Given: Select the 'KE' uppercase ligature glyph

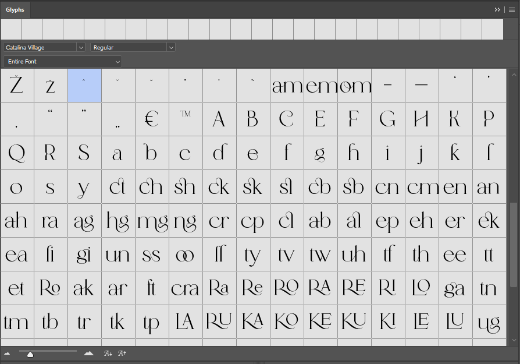Looking at the screenshot, I should click(x=320, y=322).
